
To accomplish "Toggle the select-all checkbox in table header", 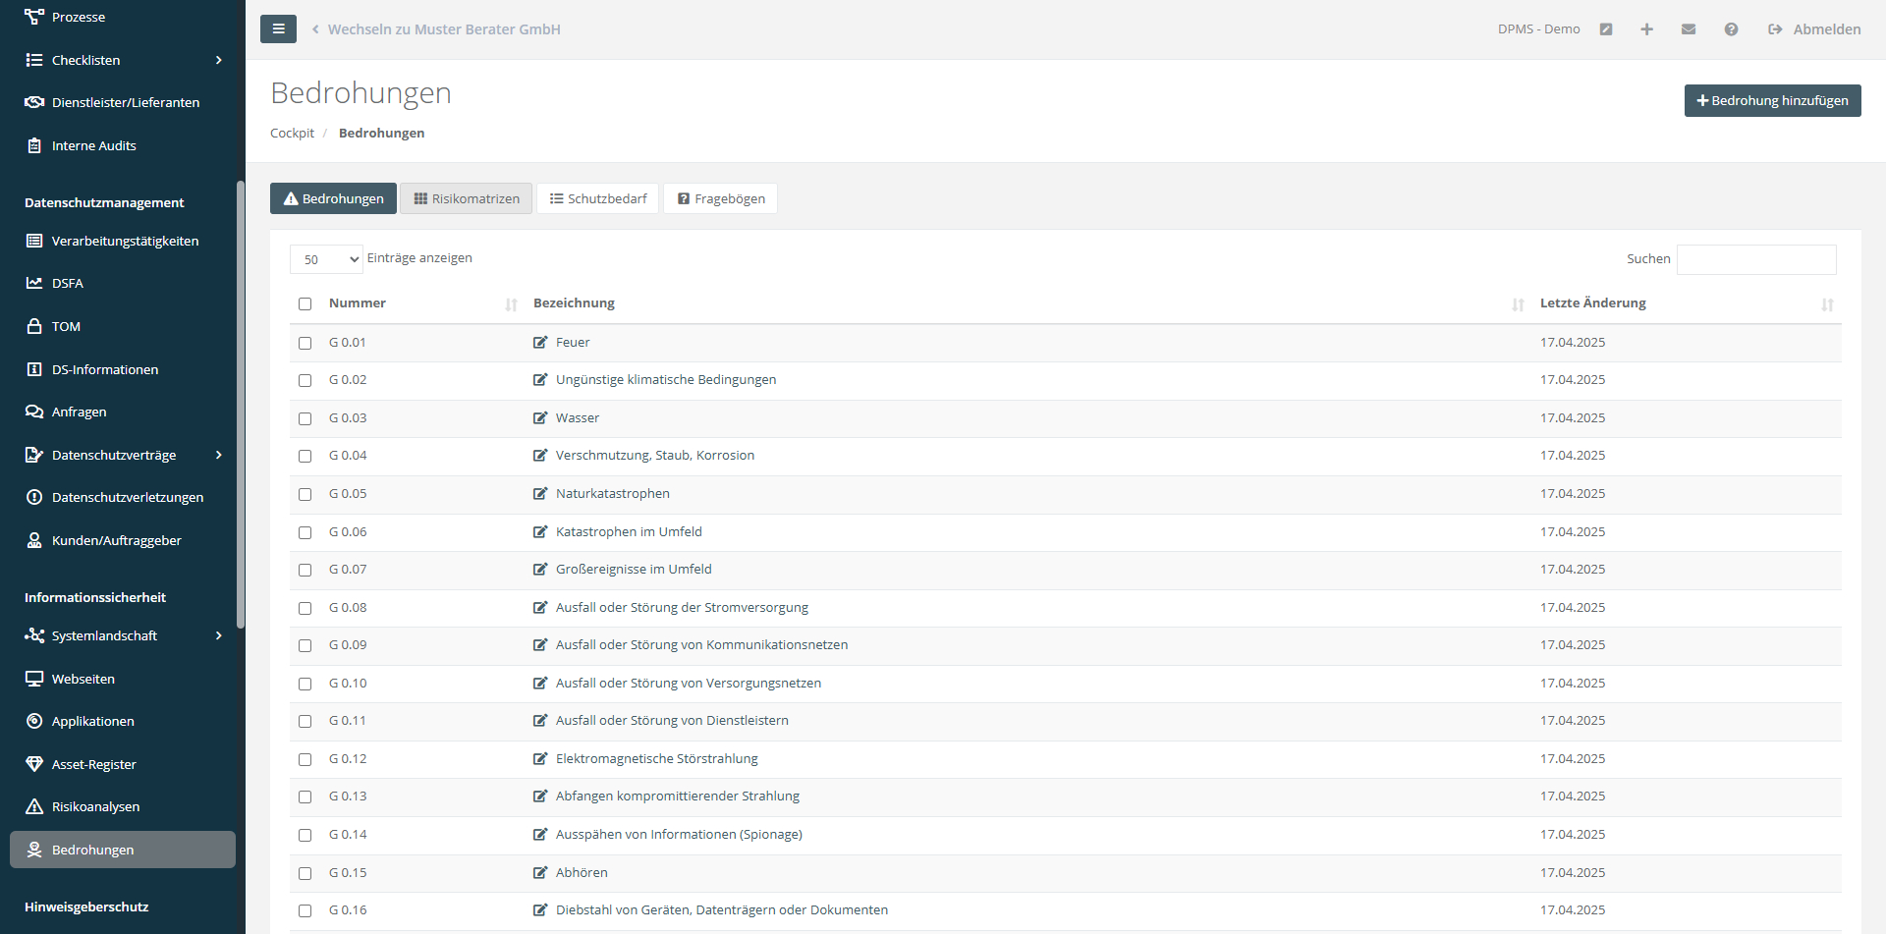I will [x=305, y=304].
